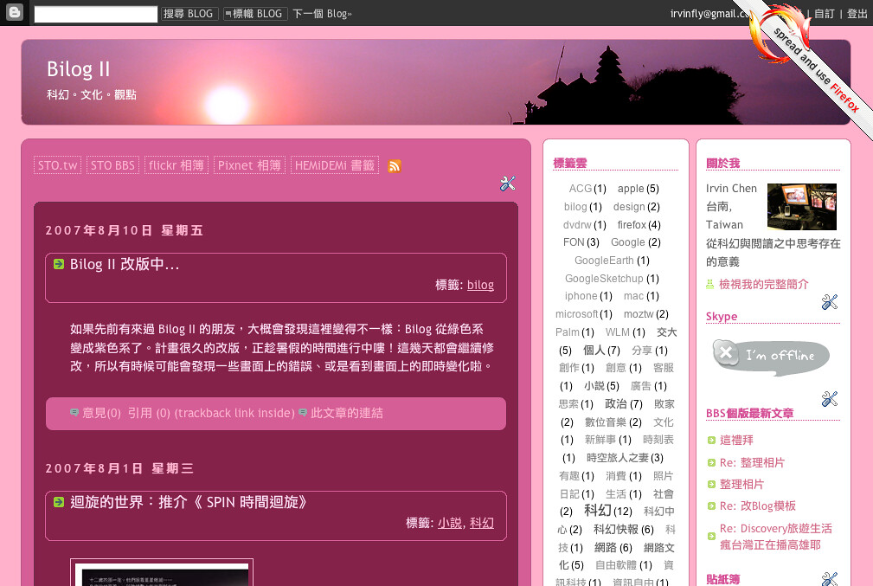
Task: Open the orange RSS feed icon
Action: (395, 166)
